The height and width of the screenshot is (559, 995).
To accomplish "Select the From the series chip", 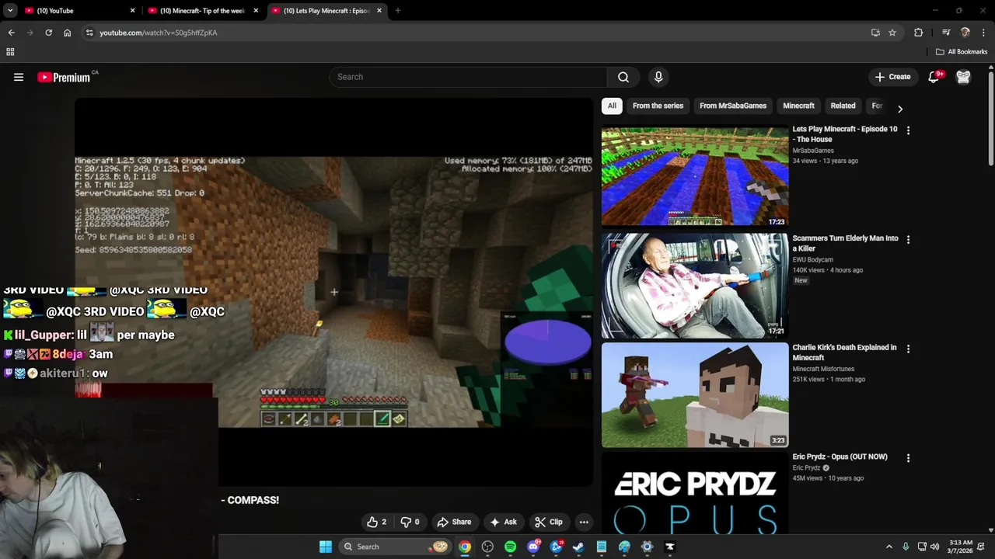I will [658, 106].
